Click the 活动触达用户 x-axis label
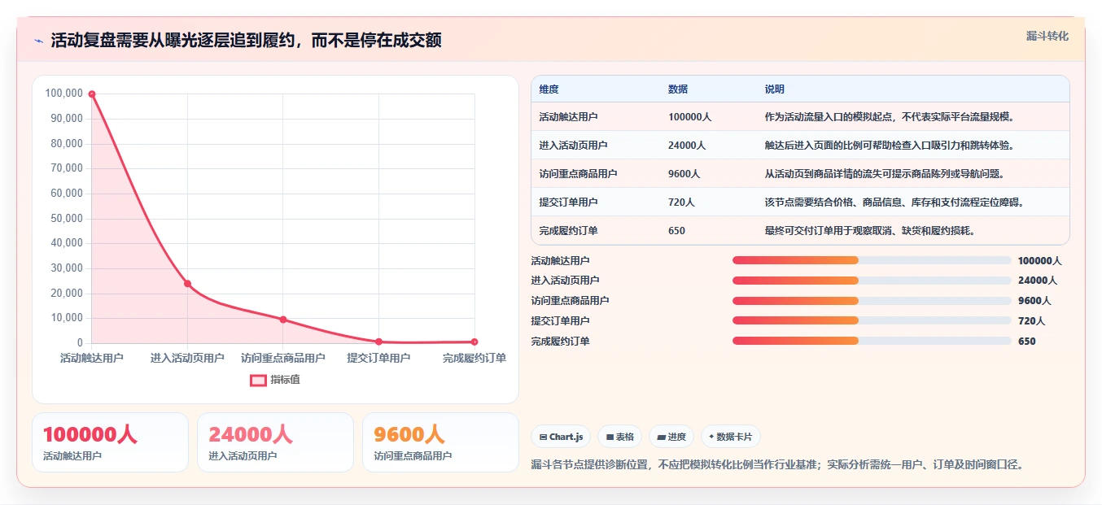The height and width of the screenshot is (505, 1102). tap(92, 358)
